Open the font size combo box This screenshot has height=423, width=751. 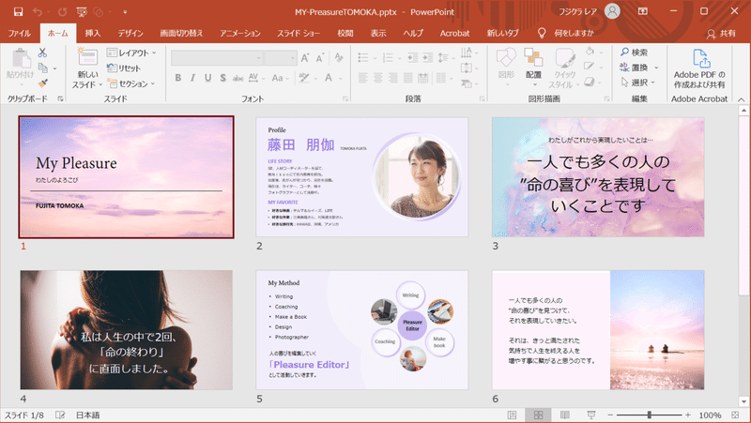281,58
